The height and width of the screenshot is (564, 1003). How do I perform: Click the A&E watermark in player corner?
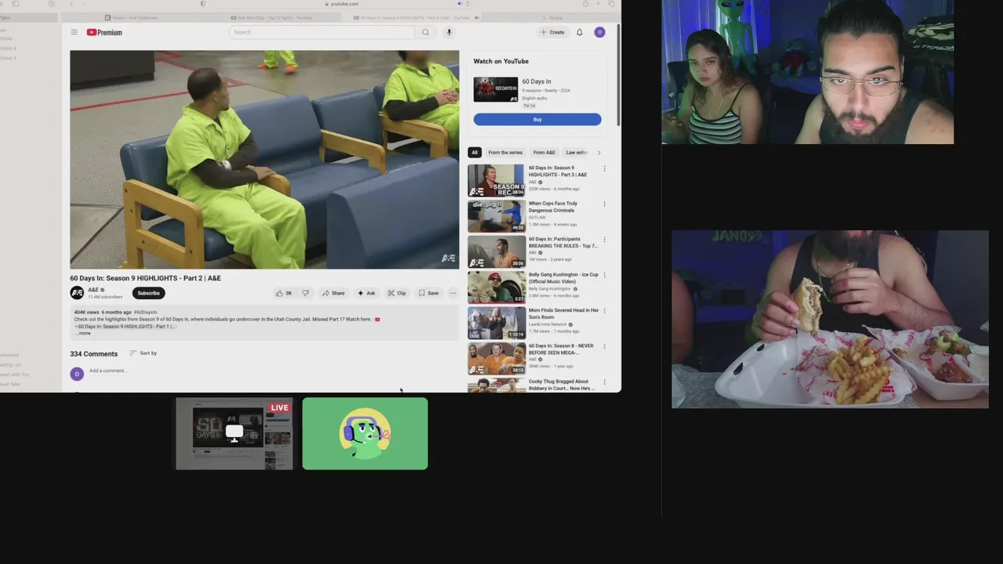(447, 258)
